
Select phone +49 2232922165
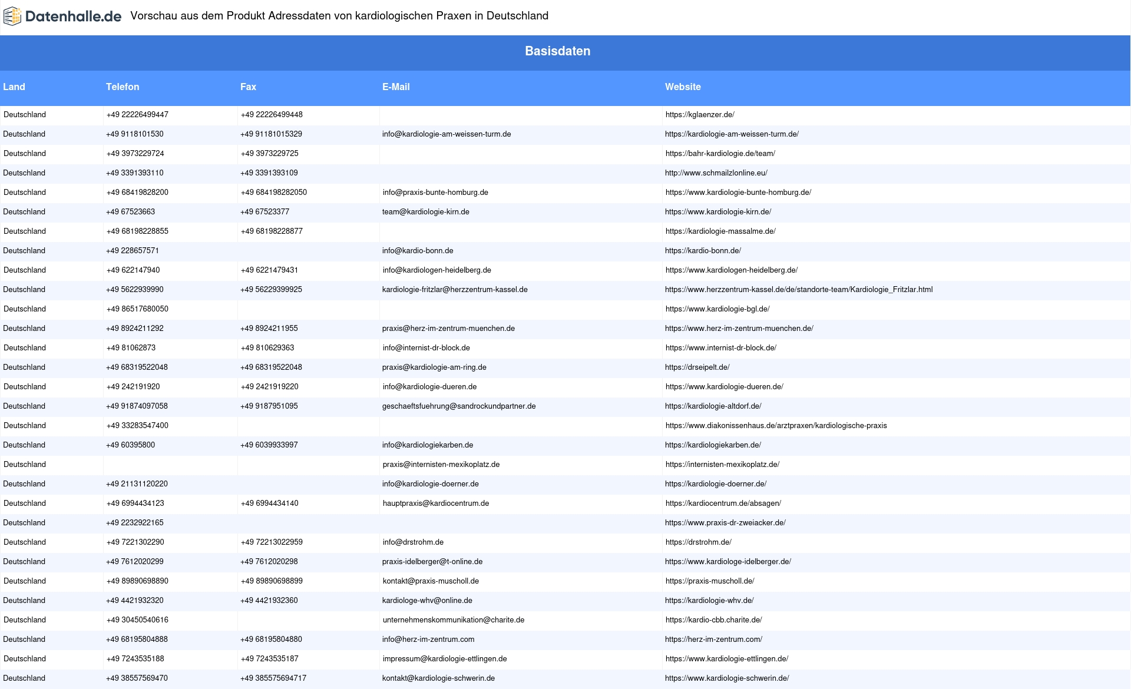(135, 523)
